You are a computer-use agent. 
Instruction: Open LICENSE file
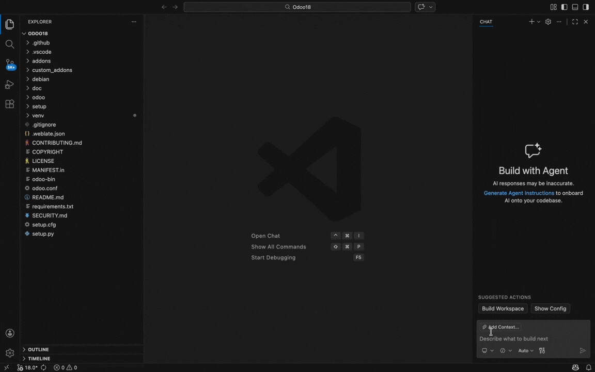coord(82,161)
